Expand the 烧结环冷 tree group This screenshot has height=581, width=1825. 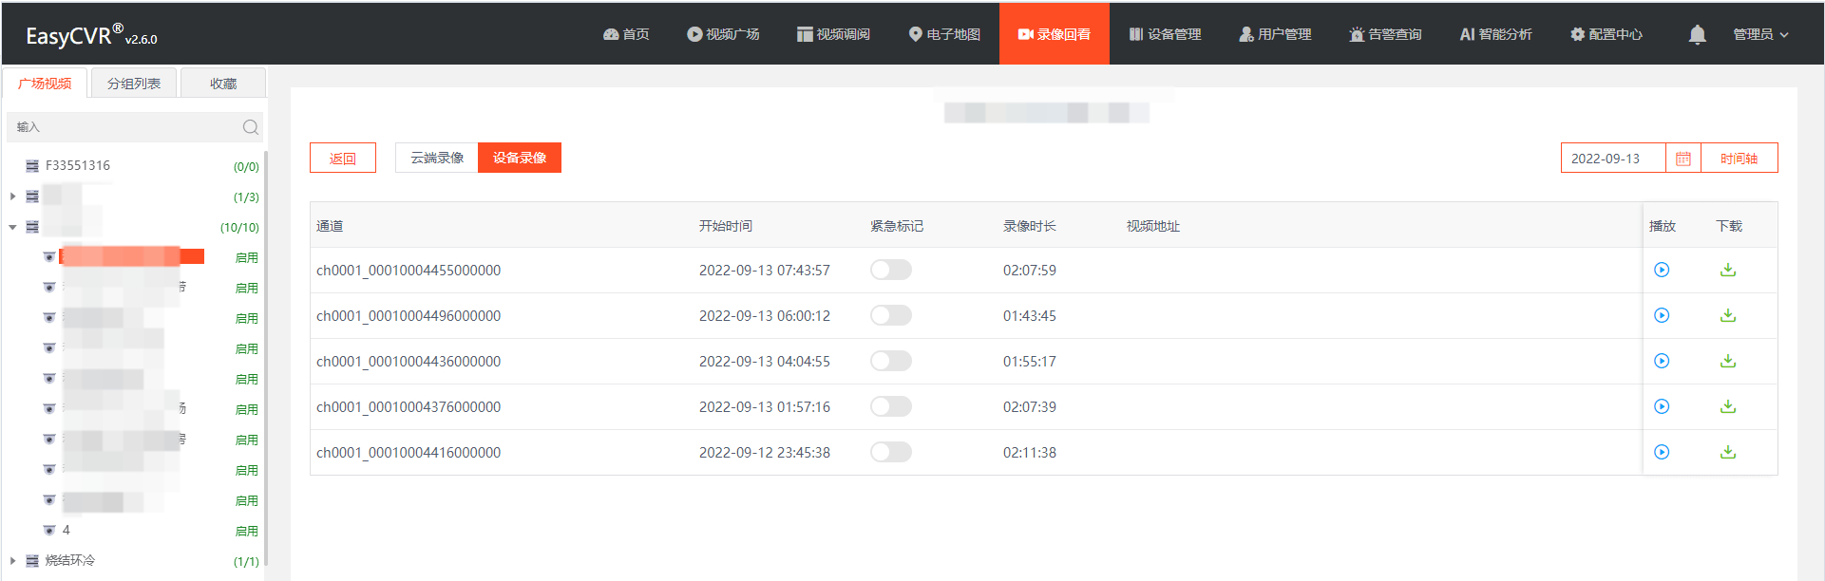click(x=12, y=561)
